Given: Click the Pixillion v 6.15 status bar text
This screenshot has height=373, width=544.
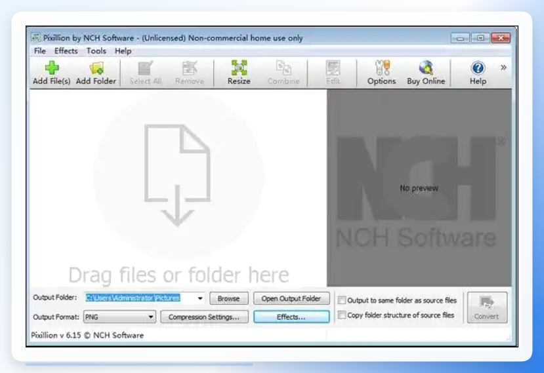Looking at the screenshot, I should click(x=87, y=335).
